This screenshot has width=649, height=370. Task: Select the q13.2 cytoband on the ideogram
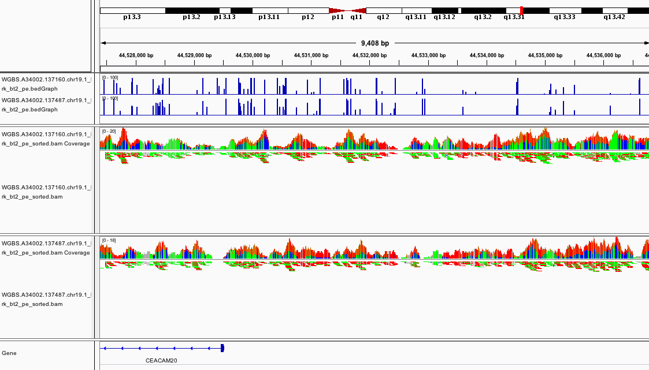(483, 10)
